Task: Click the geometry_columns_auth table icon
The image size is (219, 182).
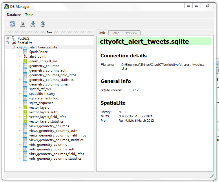Action: coord(25,70)
